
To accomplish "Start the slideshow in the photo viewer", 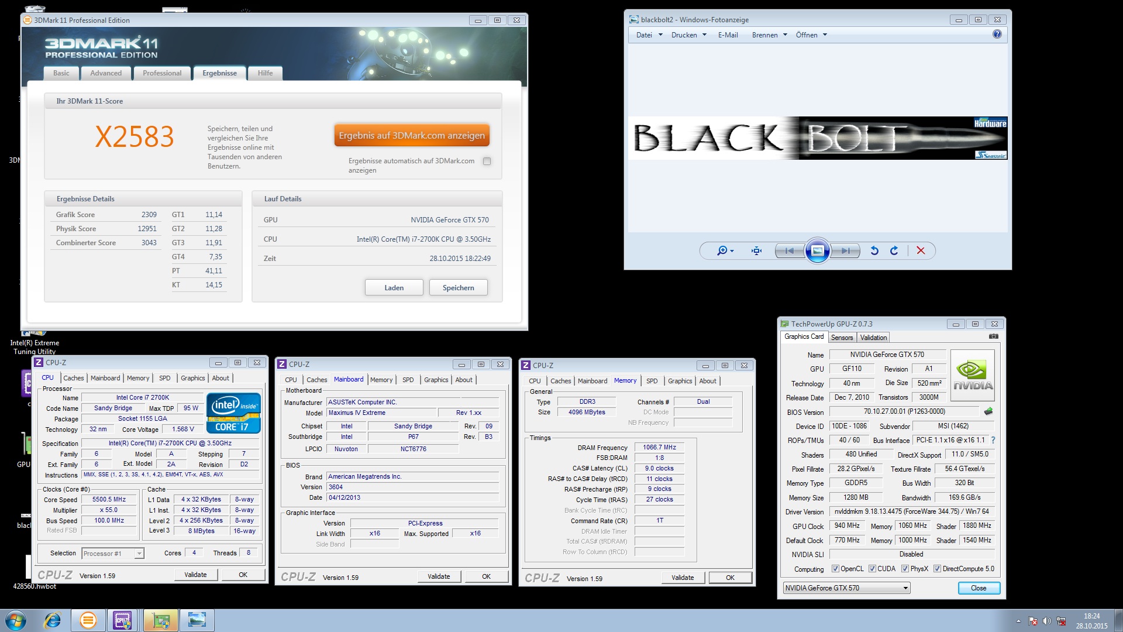I will (817, 250).
